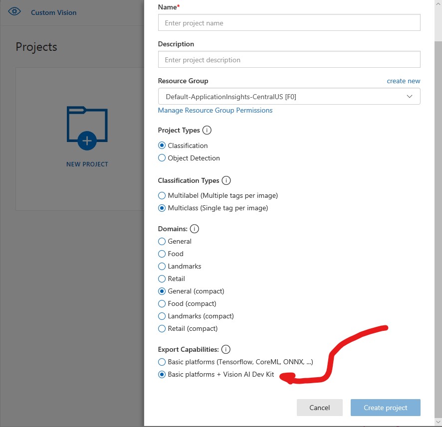442x427 pixels.
Task: Open the Project Types info icon
Action: tap(207, 130)
